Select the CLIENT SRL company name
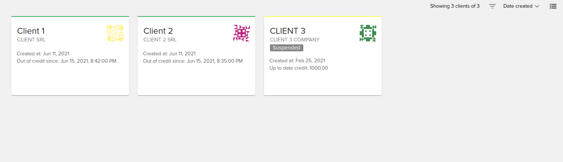 coord(32,40)
